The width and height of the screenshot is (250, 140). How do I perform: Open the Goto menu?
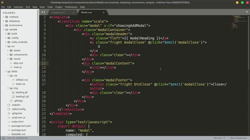pyautogui.click(x=42, y=7)
